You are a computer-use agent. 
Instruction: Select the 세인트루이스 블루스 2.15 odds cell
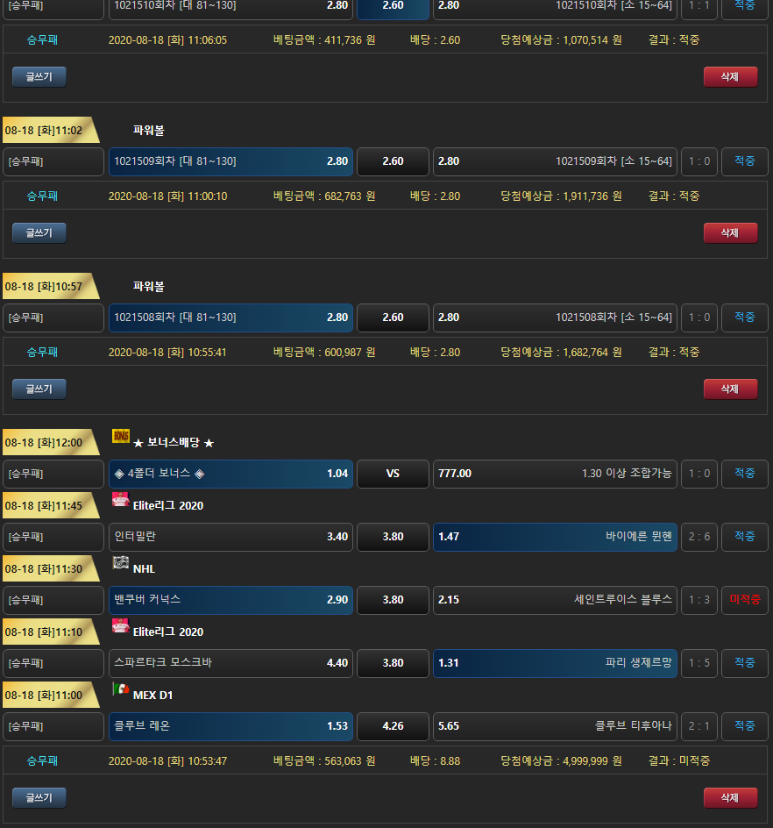tap(555, 600)
